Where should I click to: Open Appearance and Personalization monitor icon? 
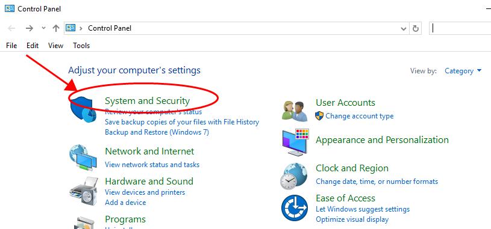tap(296, 142)
